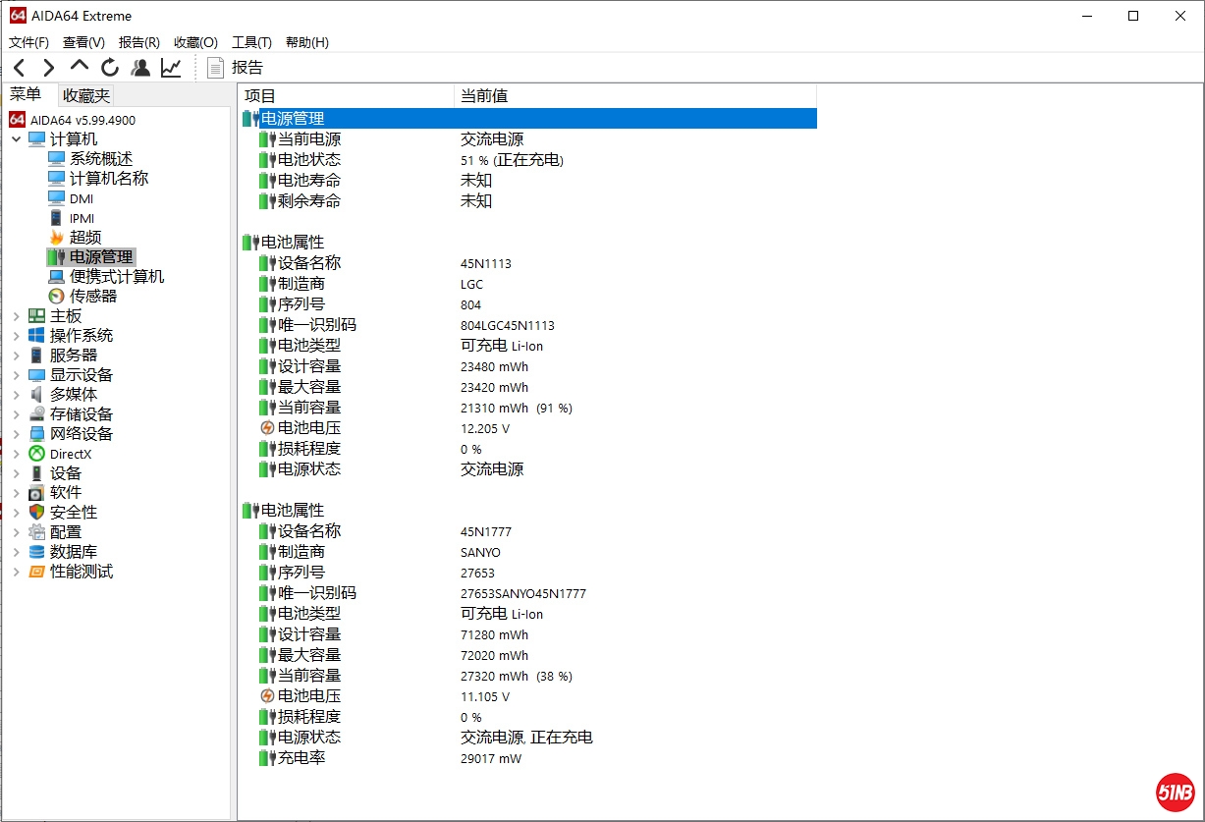Click the 报告 report button

coord(236,68)
